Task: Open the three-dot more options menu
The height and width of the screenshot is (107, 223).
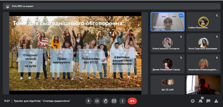Action: [x=122, y=101]
